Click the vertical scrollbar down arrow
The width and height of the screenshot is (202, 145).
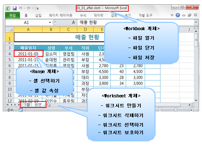[x=196, y=100]
